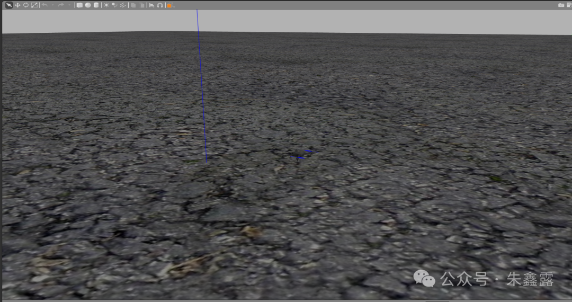
Task: Redo the last undone action
Action: tap(61, 5)
